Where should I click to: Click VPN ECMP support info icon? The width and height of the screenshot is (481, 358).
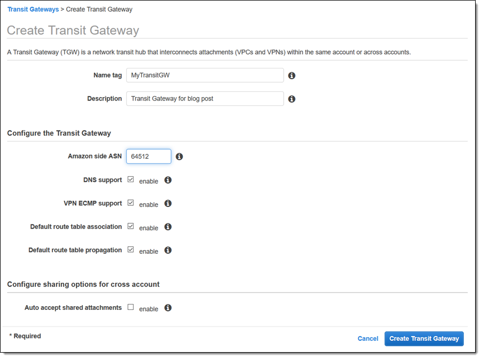[168, 204]
